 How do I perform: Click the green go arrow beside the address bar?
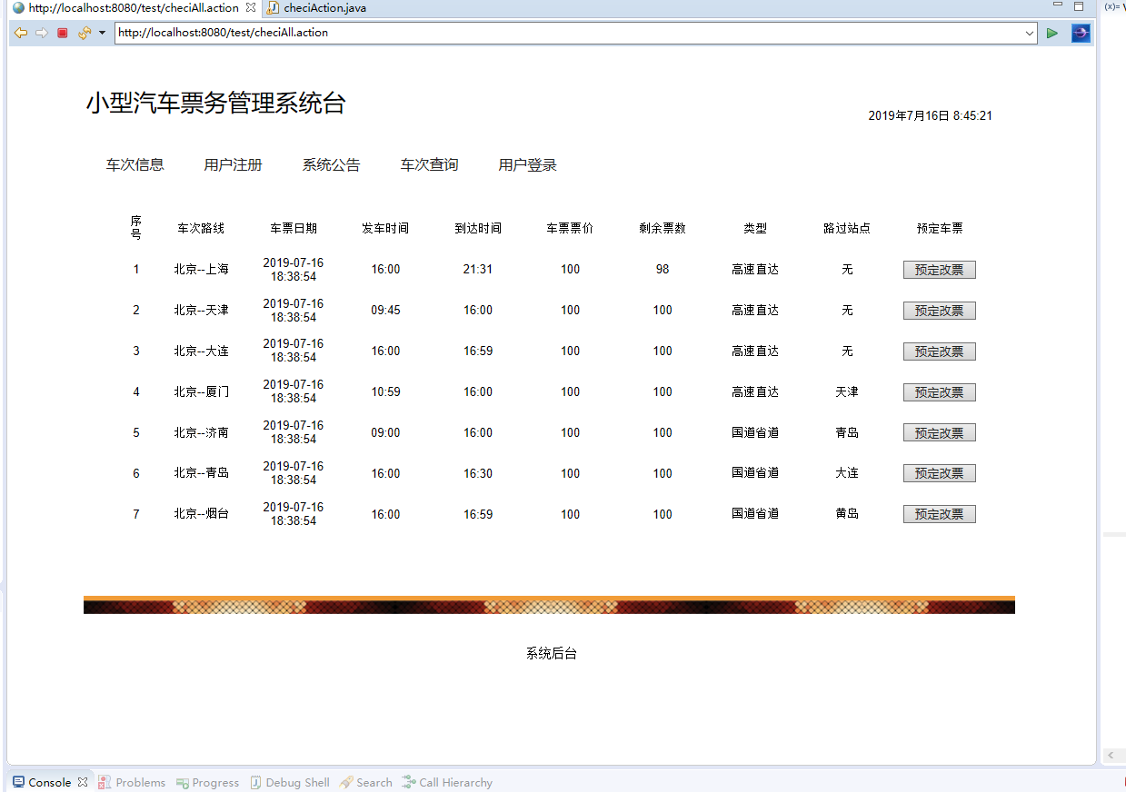click(x=1052, y=33)
